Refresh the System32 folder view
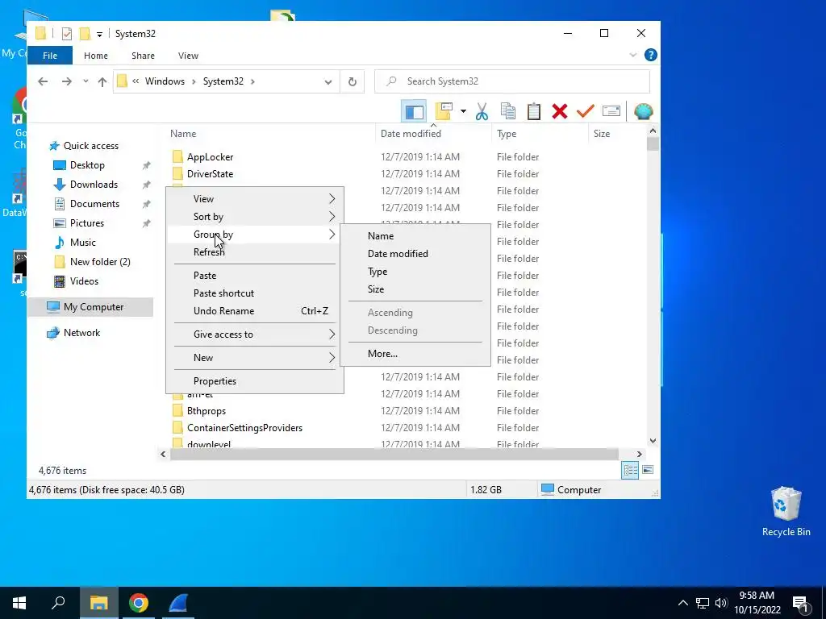The width and height of the screenshot is (826, 619). click(x=353, y=81)
